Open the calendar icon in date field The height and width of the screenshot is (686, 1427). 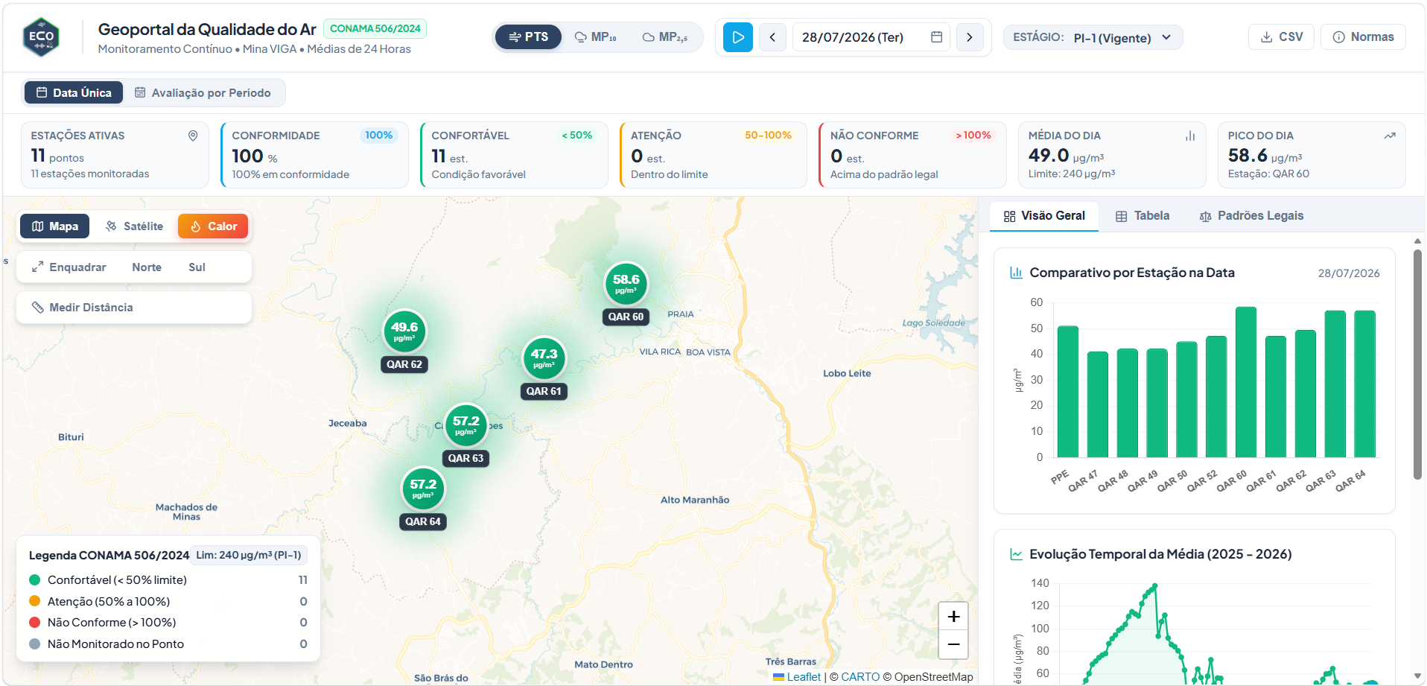(936, 37)
